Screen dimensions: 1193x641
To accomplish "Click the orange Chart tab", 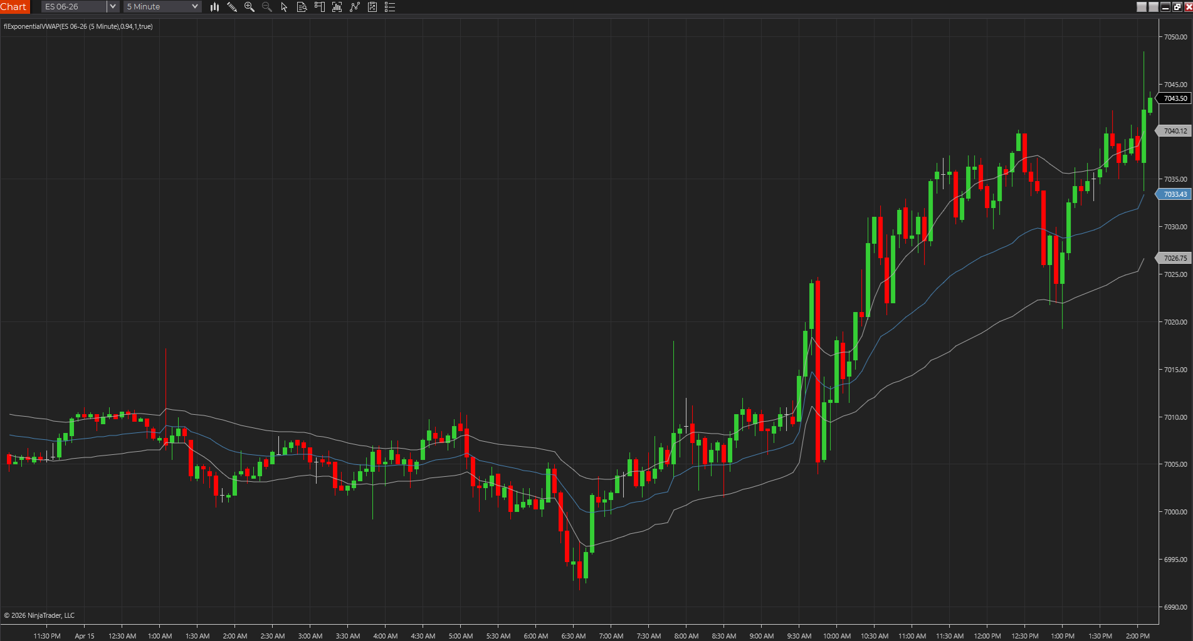I will pos(14,7).
